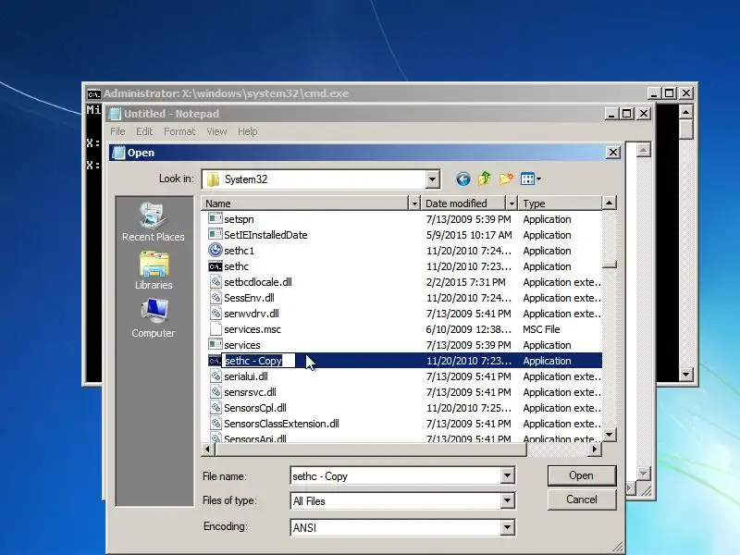The height and width of the screenshot is (555, 740).
Task: Open the Notepad File menu
Action: pyautogui.click(x=117, y=131)
